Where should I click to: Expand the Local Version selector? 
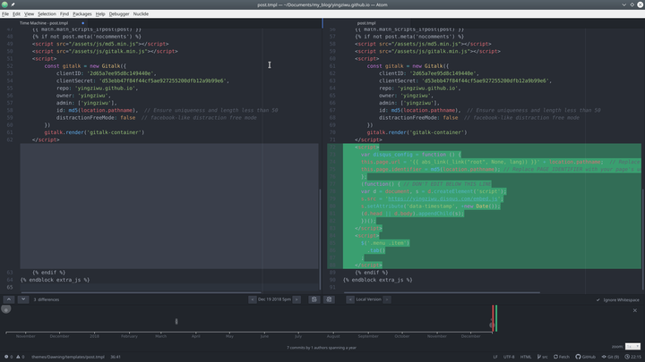point(367,299)
